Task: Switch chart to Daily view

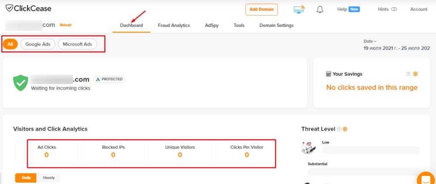Action: click(x=26, y=178)
